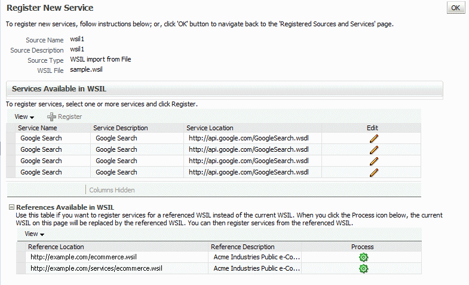Click the edit pencil in third Google Search row
469x285 pixels.
point(374,161)
